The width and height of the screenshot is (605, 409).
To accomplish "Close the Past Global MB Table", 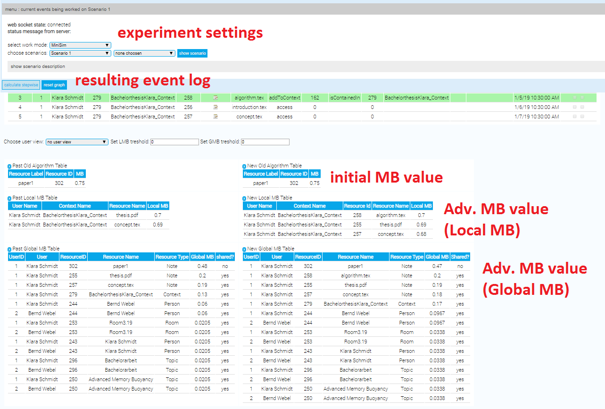I will click(9, 249).
